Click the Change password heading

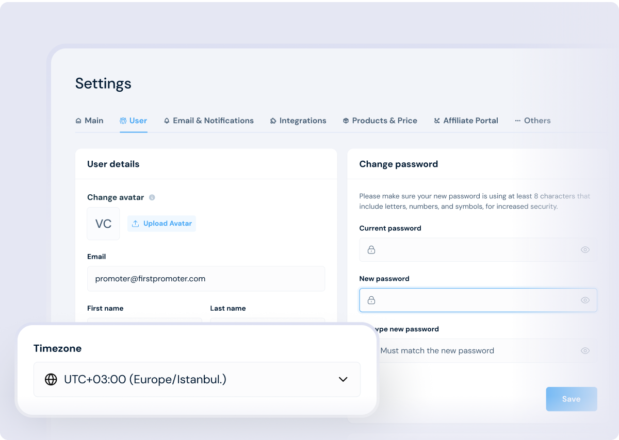pyautogui.click(x=399, y=164)
